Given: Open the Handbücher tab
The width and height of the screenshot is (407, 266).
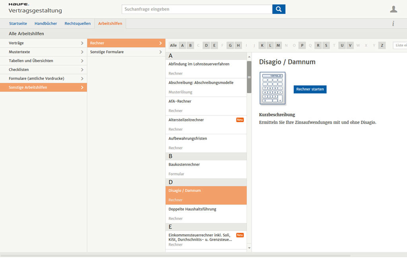Looking at the screenshot, I should click(46, 23).
